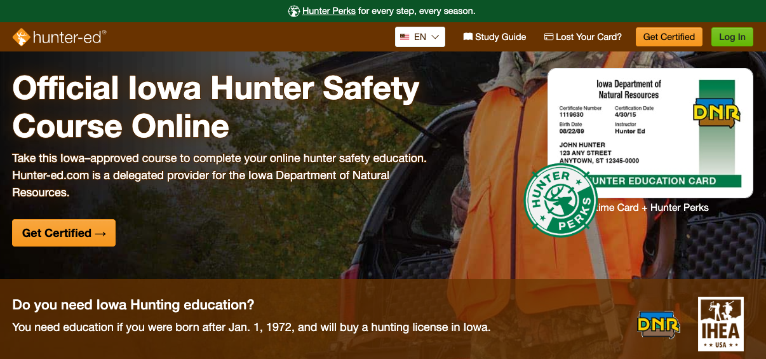
Task: Click the DNR logo on education card
Action: pyautogui.click(x=716, y=113)
